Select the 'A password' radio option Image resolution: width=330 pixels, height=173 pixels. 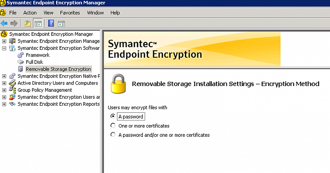(x=113, y=116)
